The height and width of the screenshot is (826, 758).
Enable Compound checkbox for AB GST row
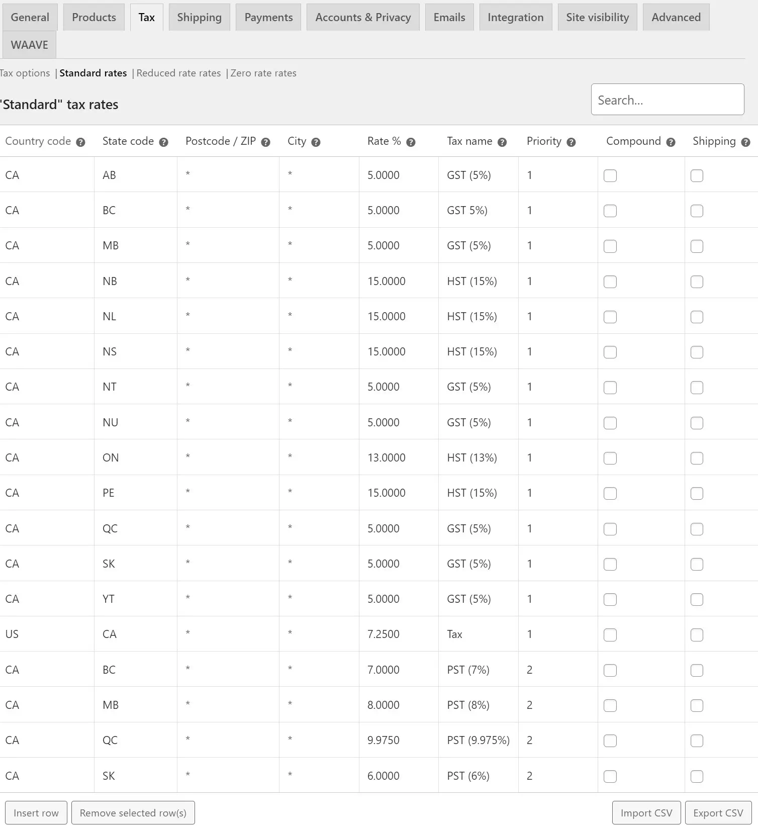pos(610,176)
